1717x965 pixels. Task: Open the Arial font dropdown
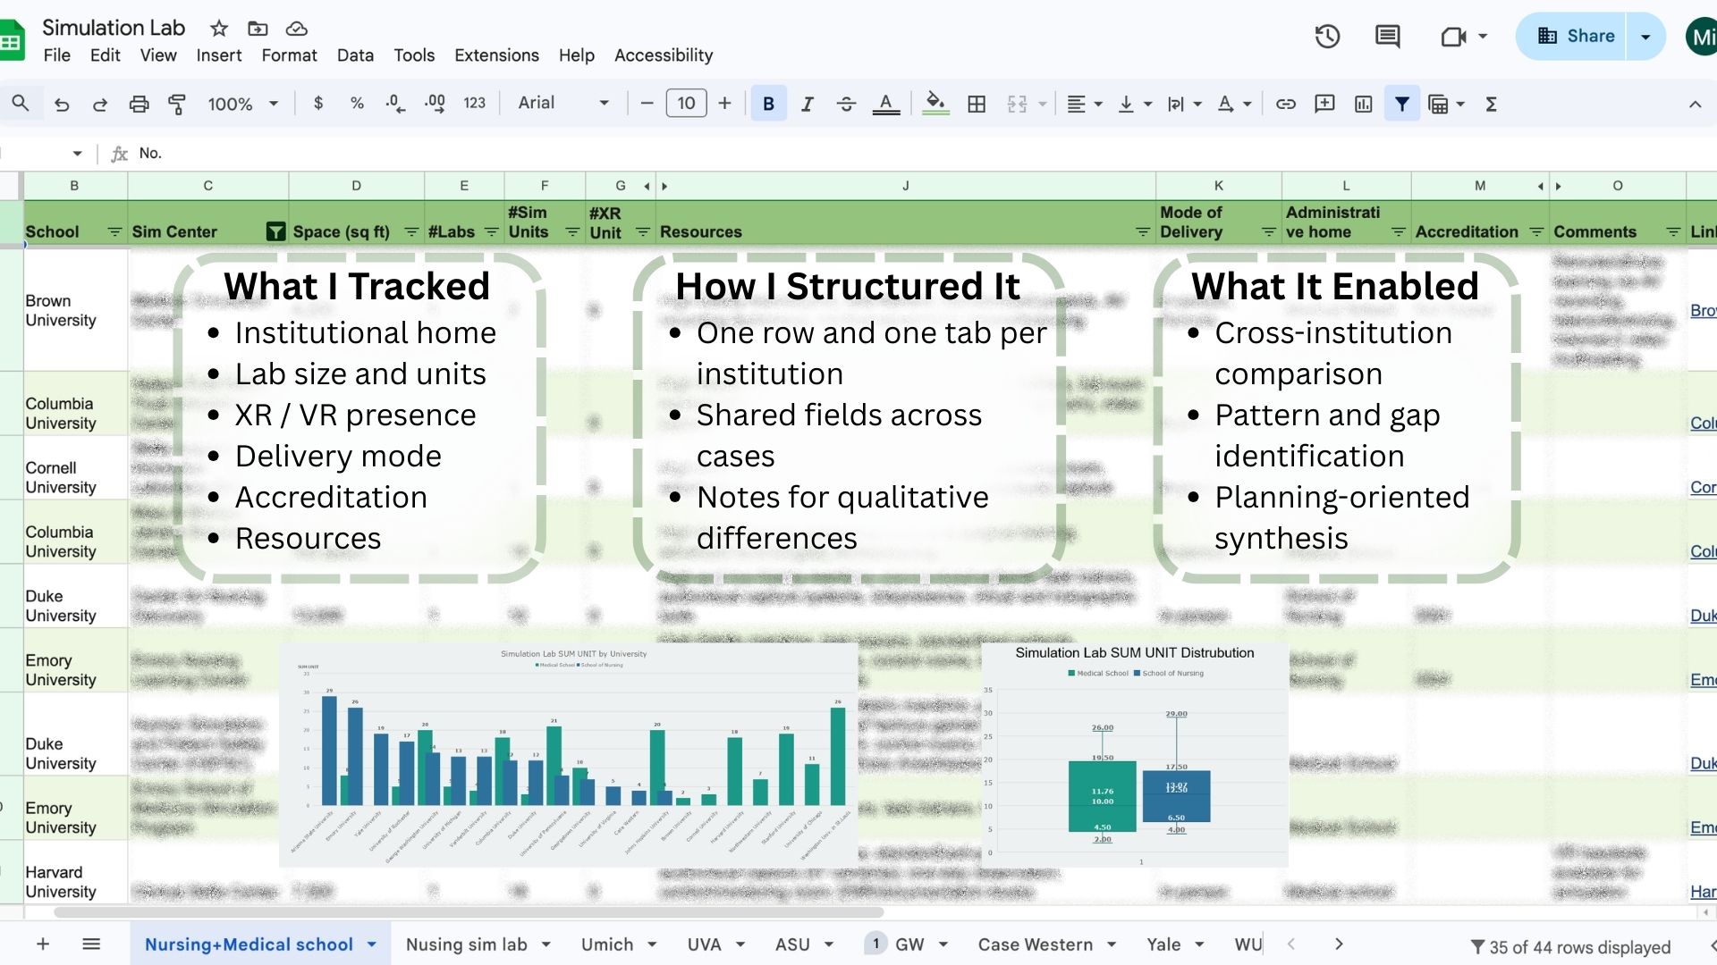click(563, 104)
